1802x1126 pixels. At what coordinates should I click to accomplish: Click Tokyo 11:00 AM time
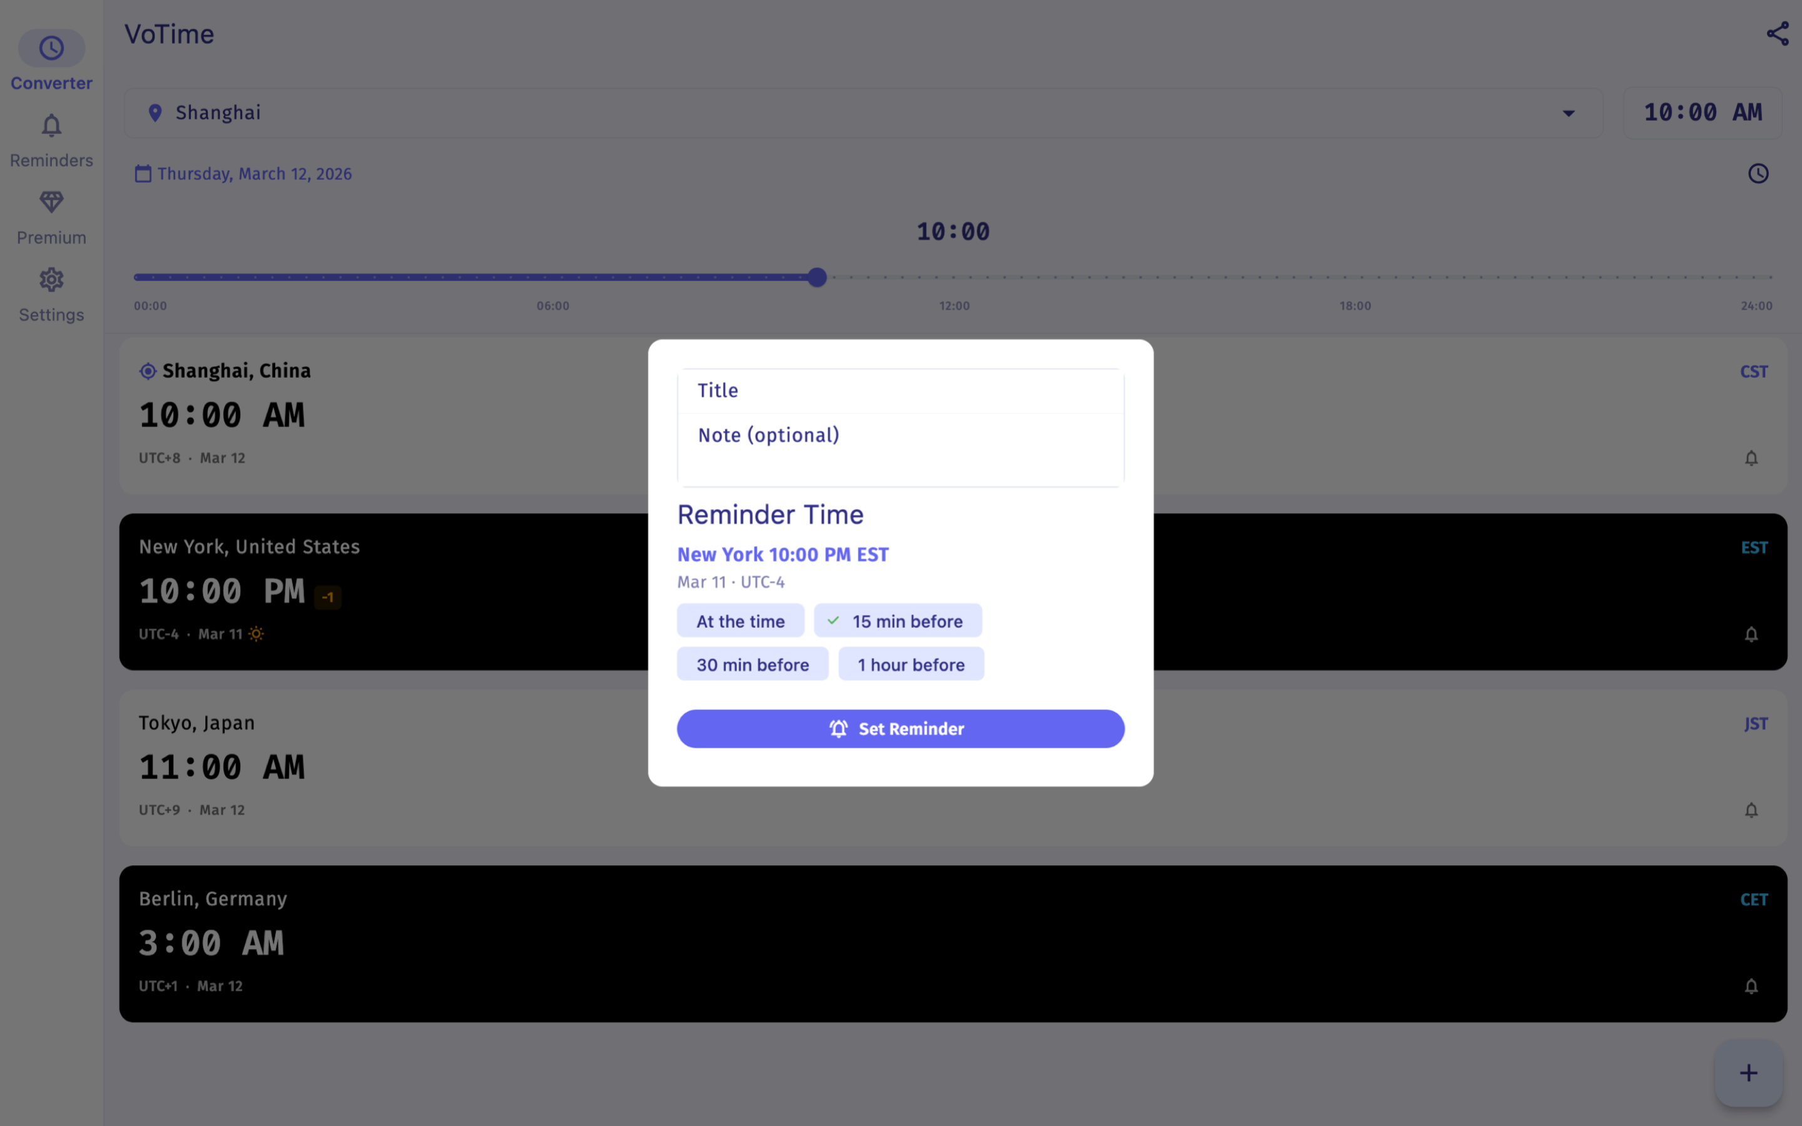222,767
